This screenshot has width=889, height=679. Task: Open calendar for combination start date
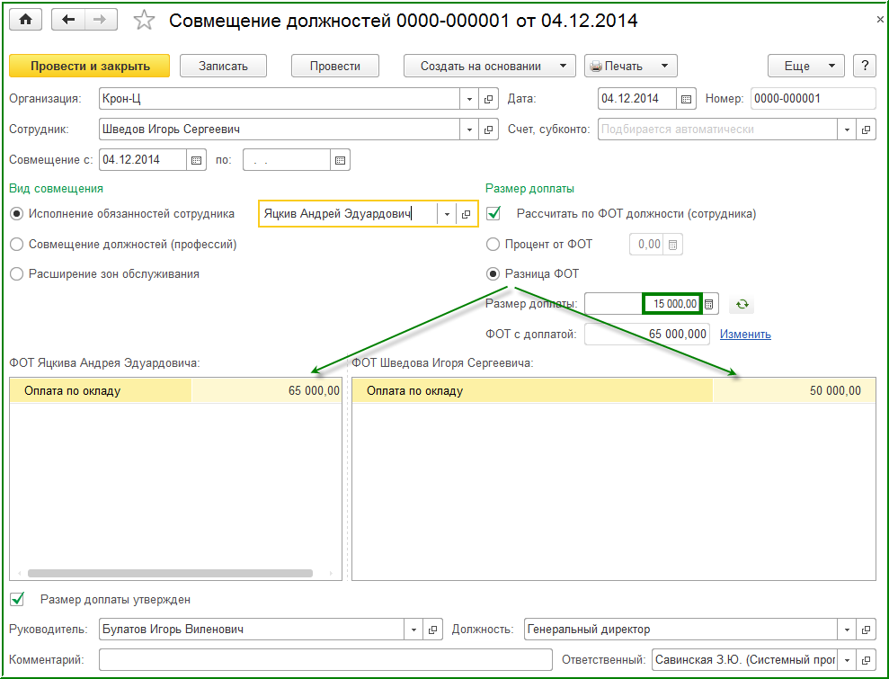196,160
